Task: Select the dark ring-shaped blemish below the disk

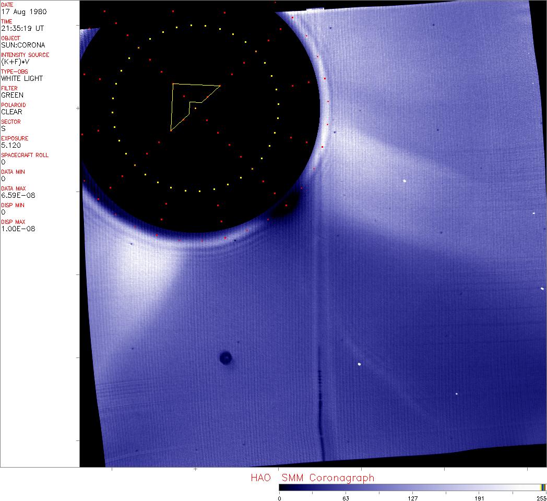Action: (x=225, y=357)
